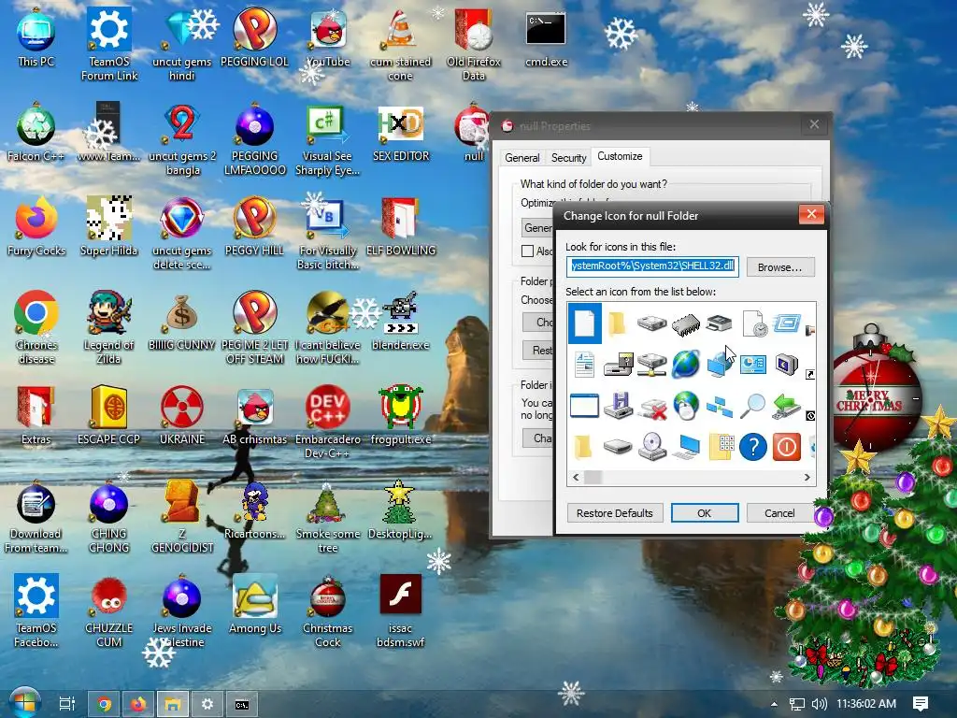957x718 pixels.
Task: Pick the printer icon from the list
Action: [719, 323]
